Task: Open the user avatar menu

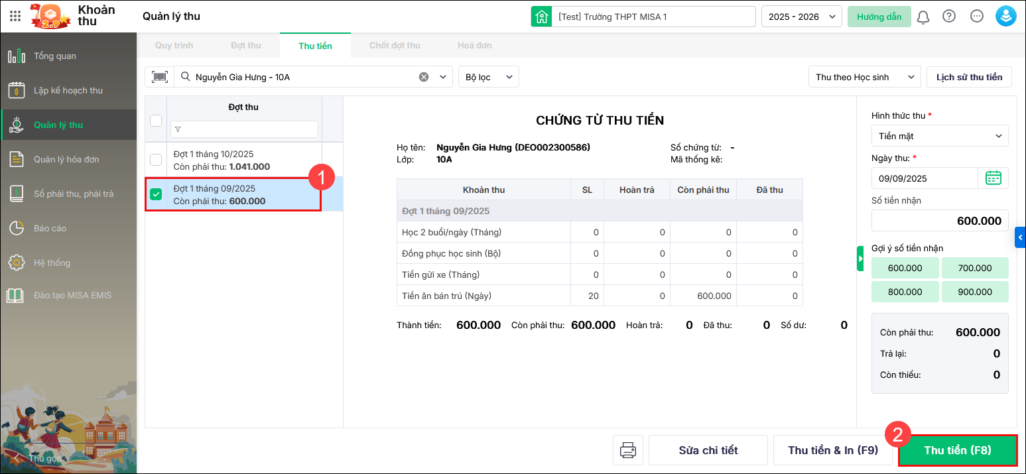Action: pos(1005,17)
